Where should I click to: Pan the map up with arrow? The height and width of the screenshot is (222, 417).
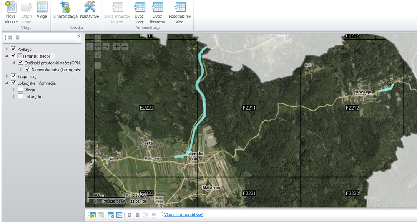pos(98,38)
